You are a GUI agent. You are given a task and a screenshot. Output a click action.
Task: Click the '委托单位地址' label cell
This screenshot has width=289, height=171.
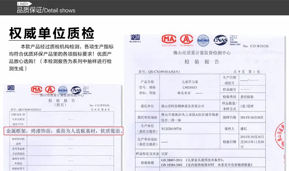[147, 117]
